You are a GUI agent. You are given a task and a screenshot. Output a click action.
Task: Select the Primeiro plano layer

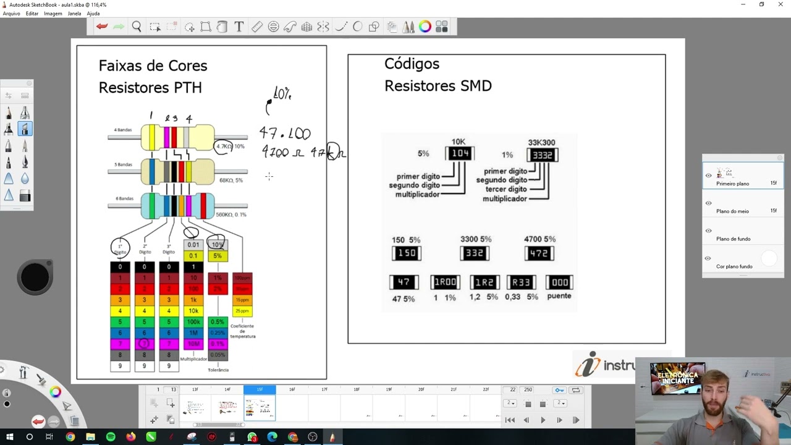click(x=743, y=176)
